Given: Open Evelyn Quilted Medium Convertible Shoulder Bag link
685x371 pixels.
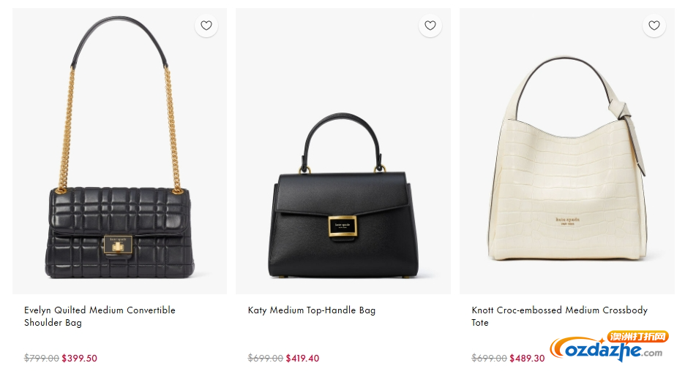Looking at the screenshot, I should [100, 316].
